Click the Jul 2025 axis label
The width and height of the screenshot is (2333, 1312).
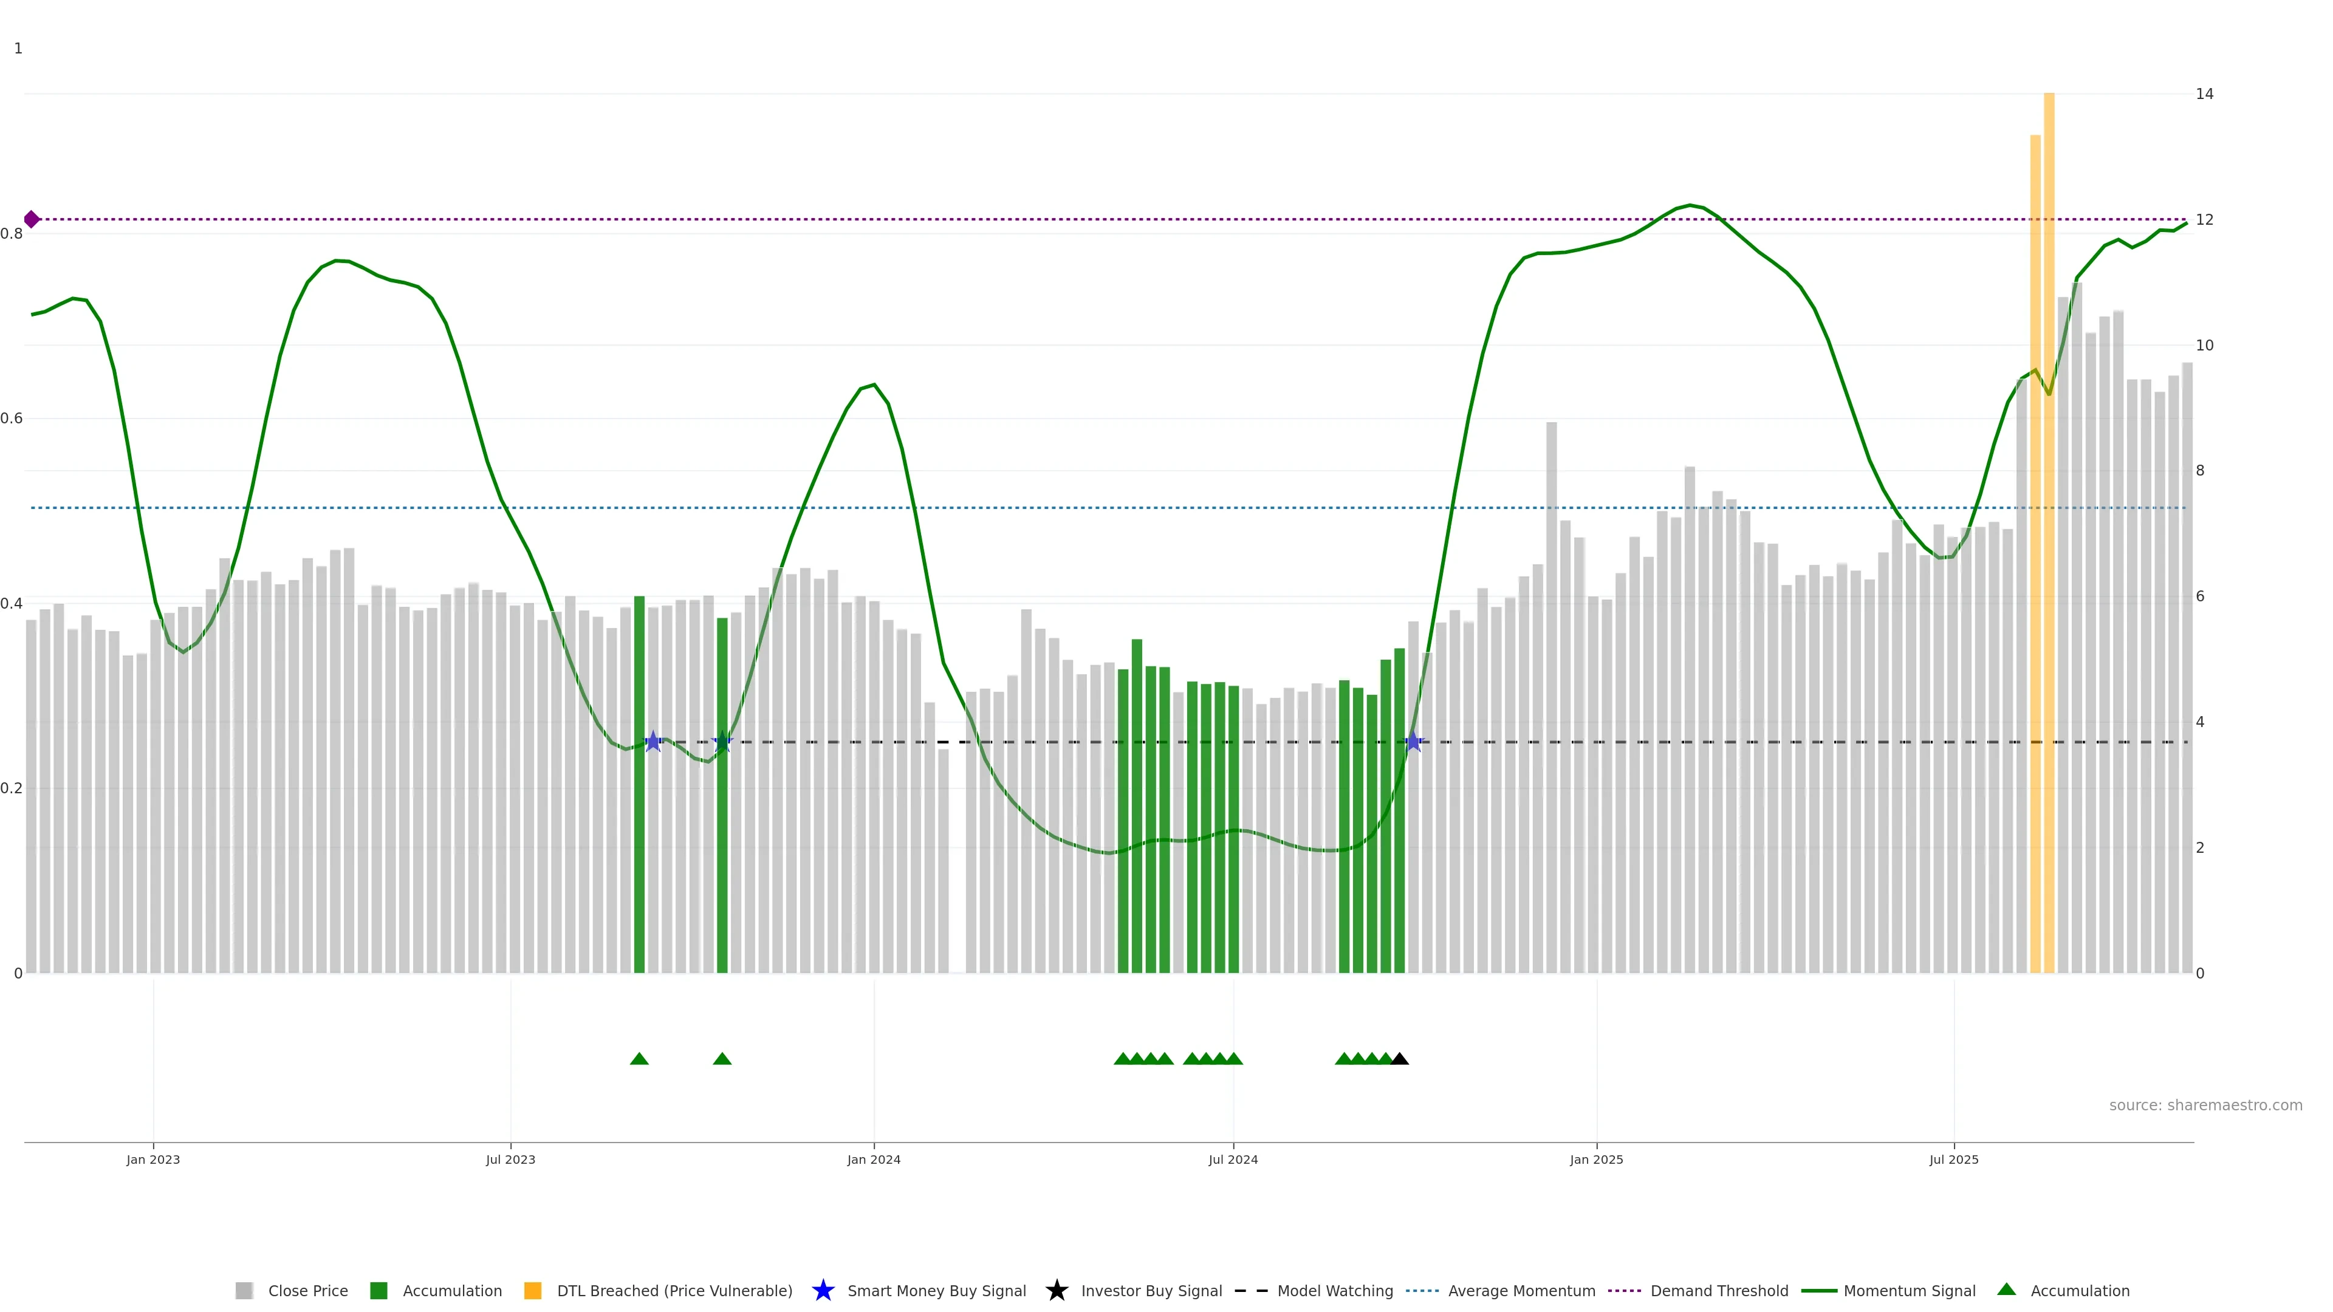(1953, 1160)
